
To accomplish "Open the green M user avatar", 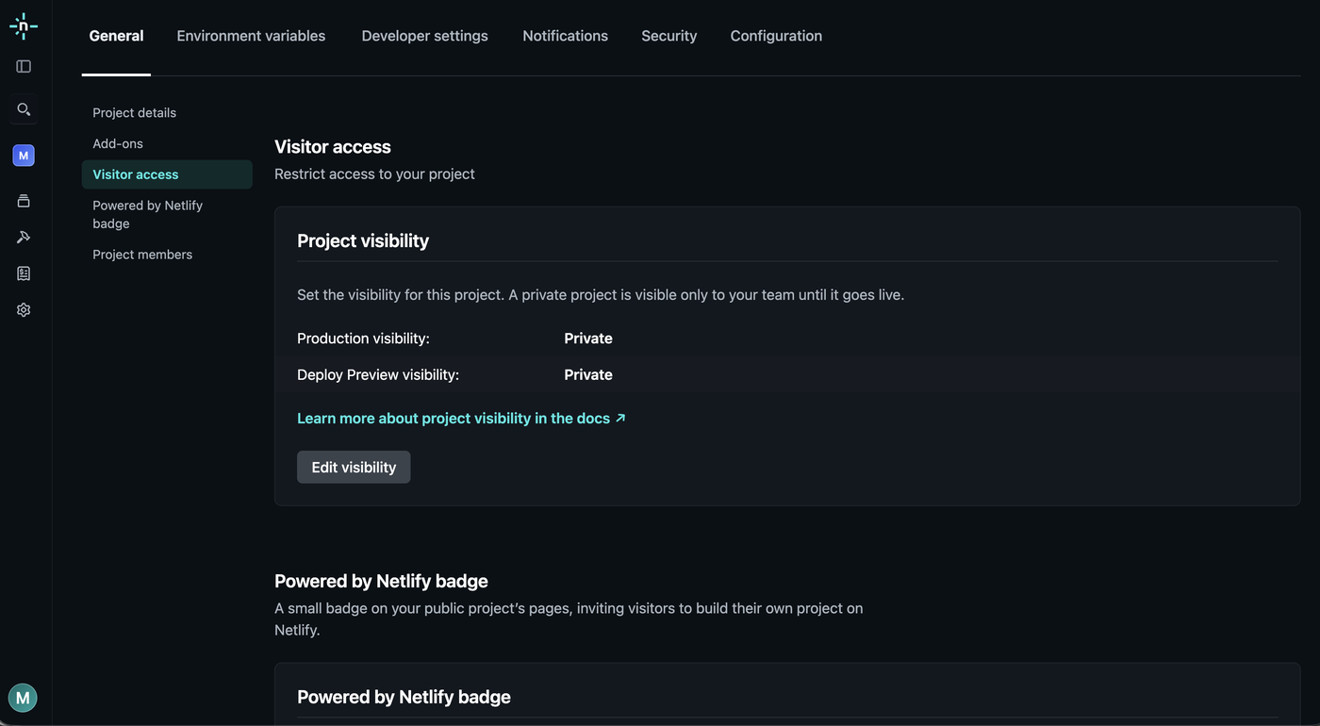I will click(x=23, y=698).
